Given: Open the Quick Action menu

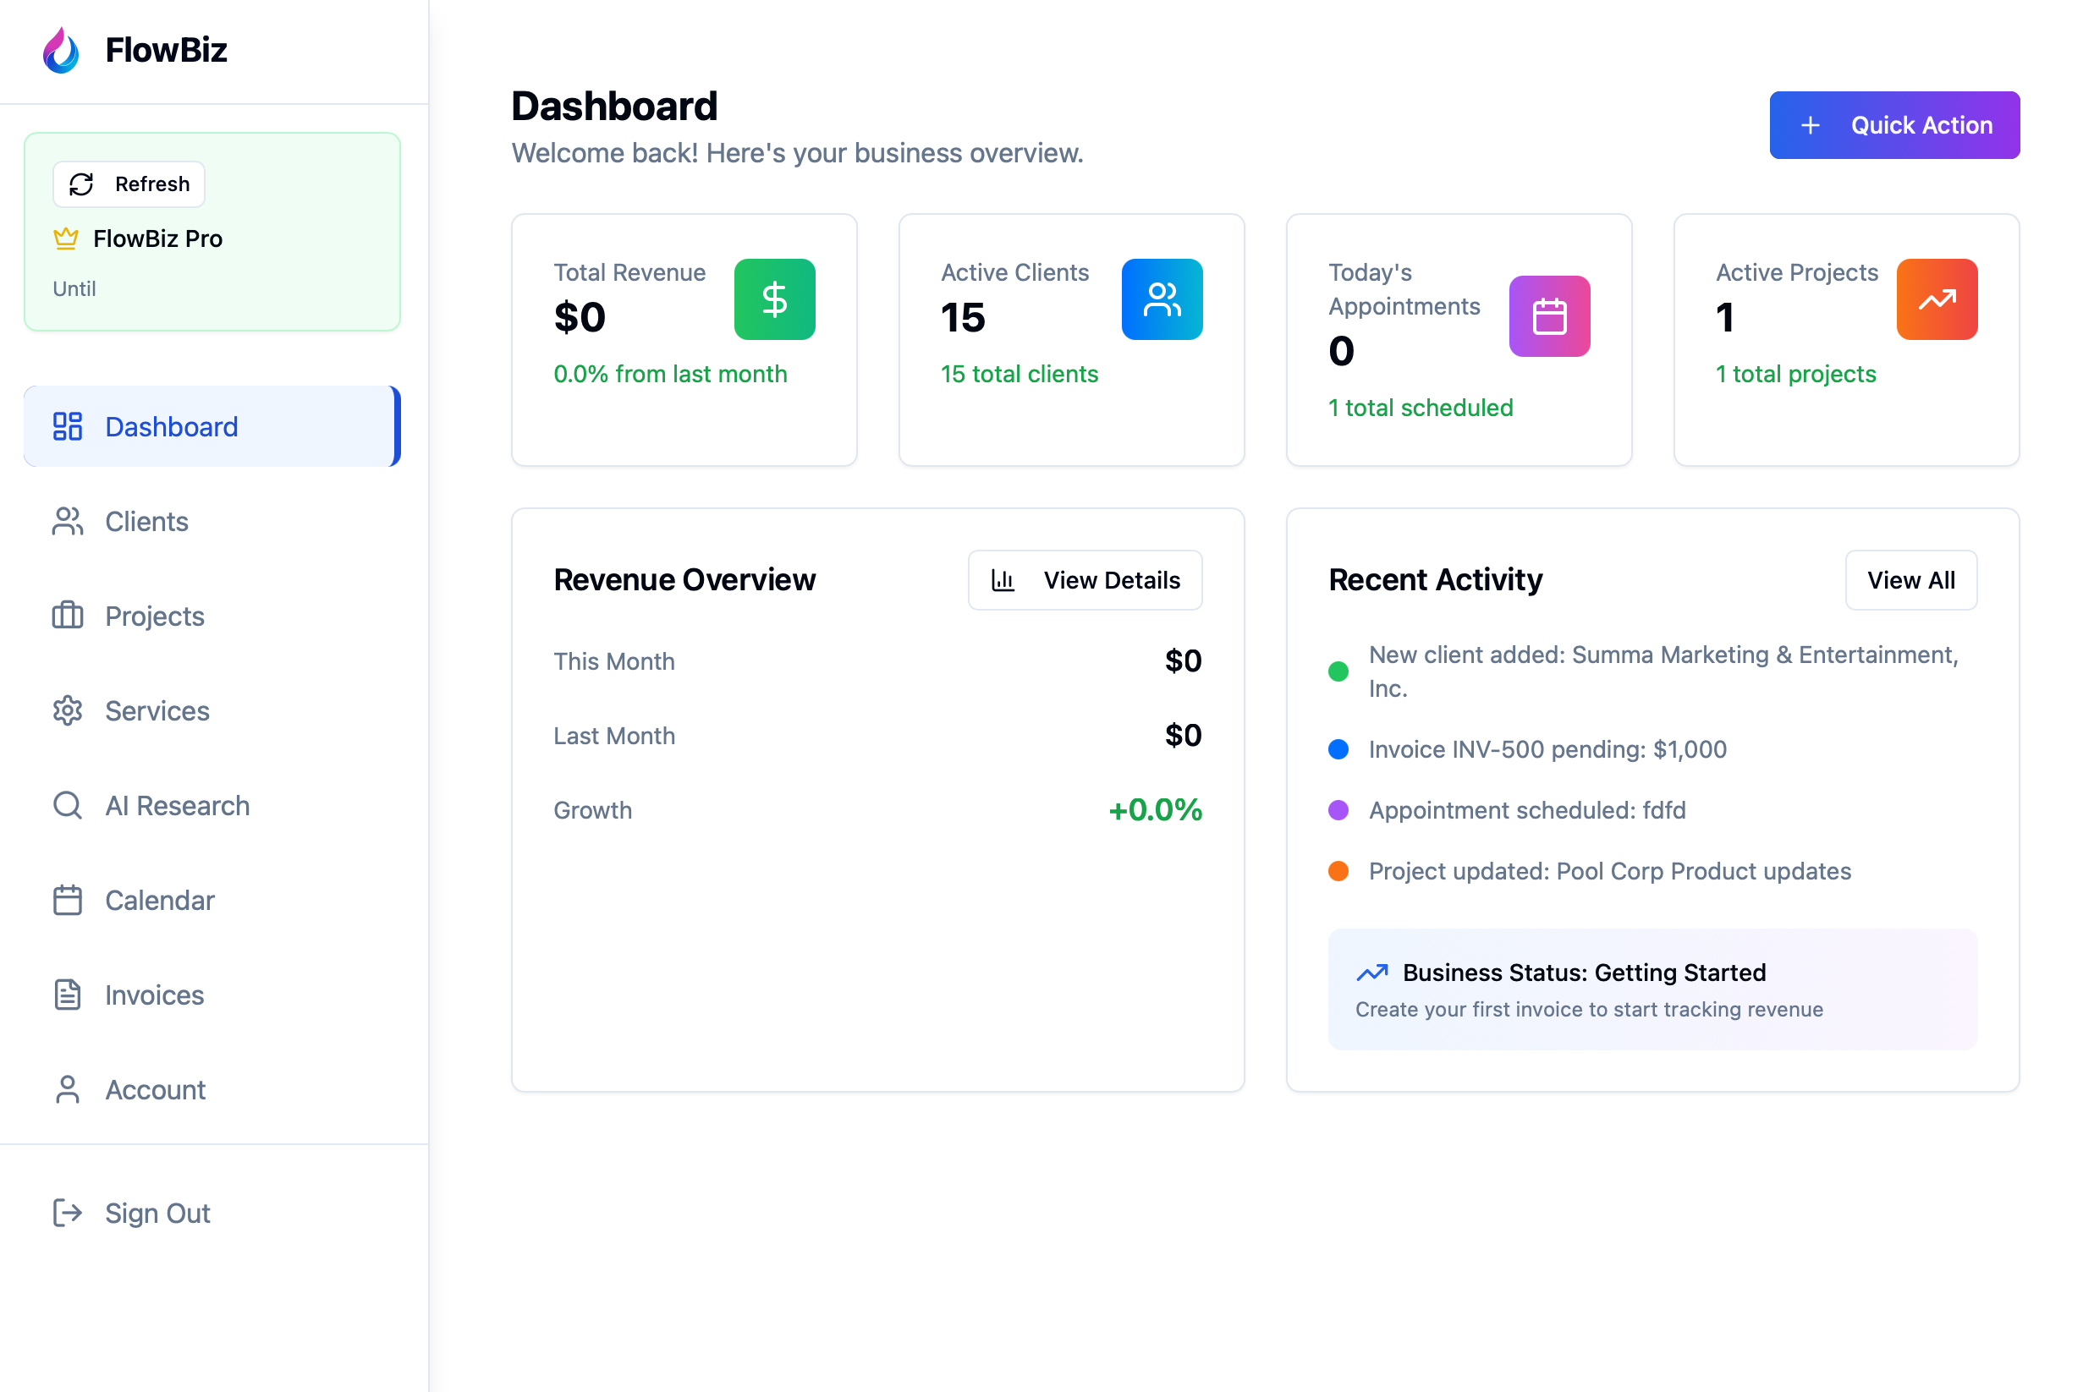Looking at the screenshot, I should point(1893,124).
